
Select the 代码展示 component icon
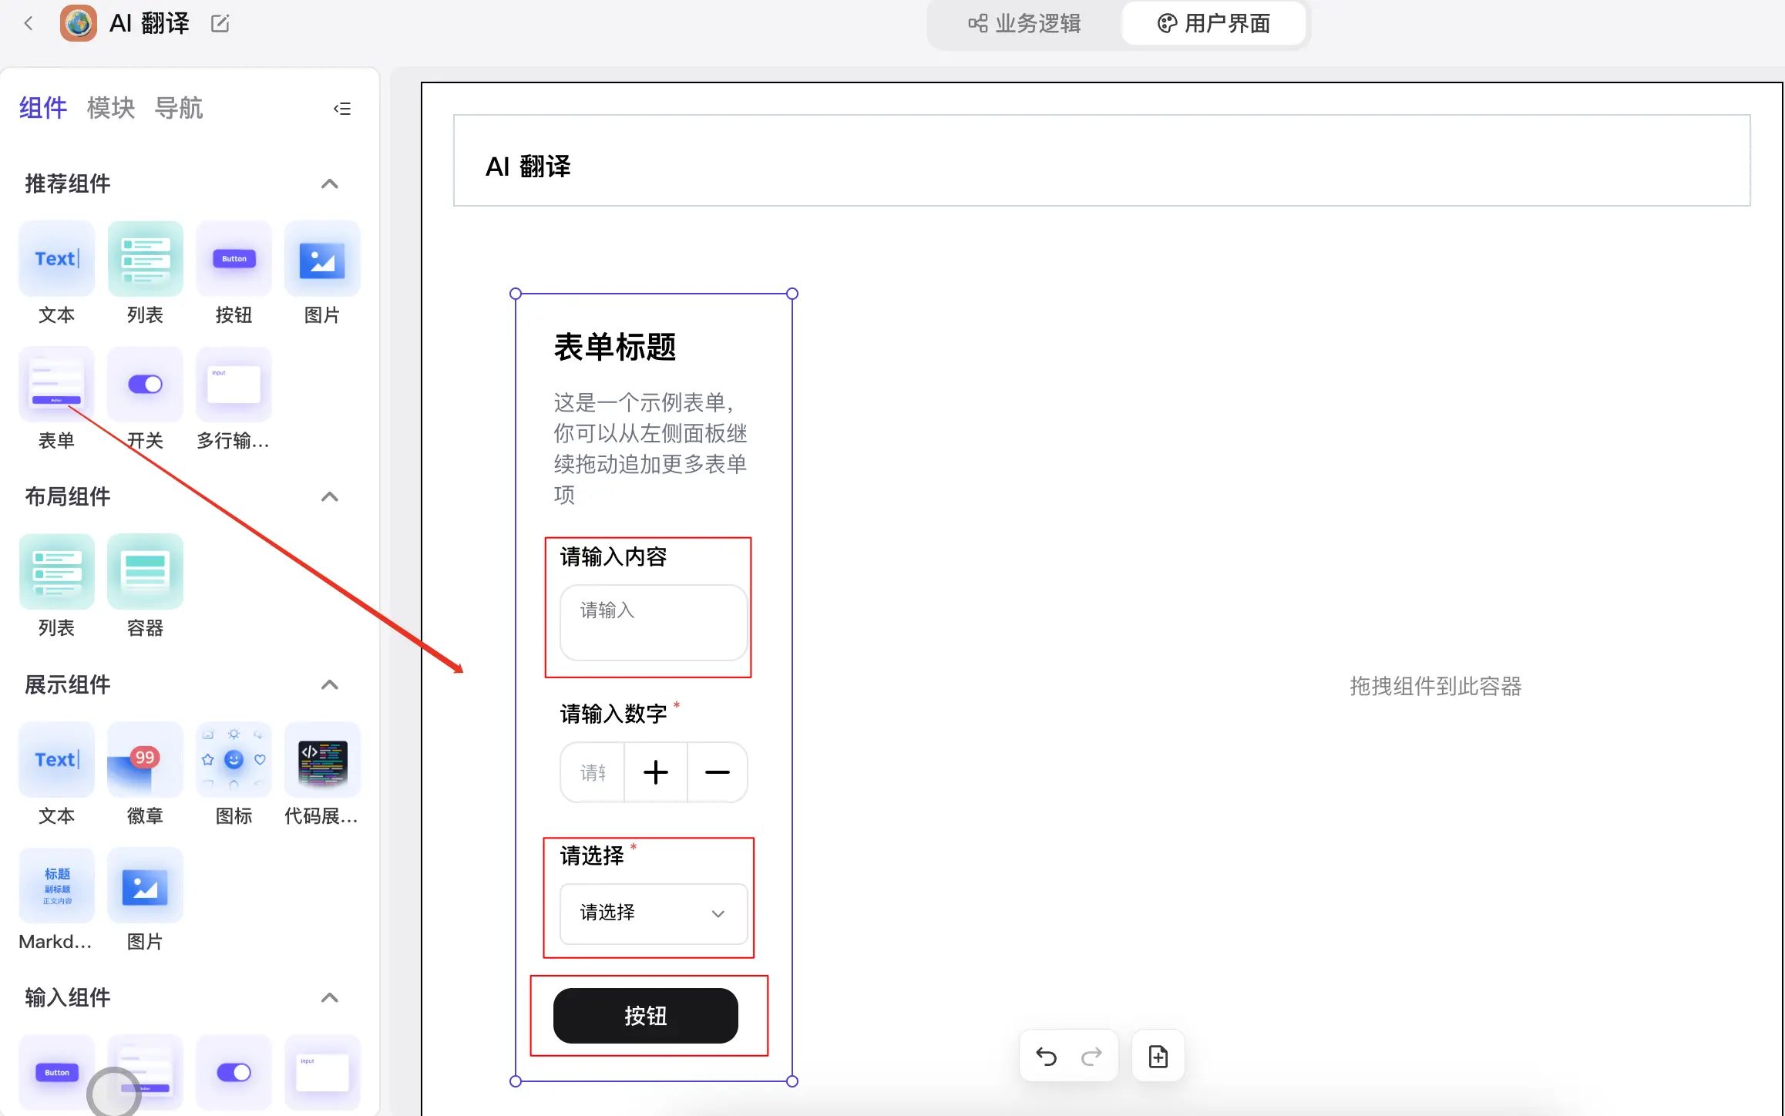[322, 760]
